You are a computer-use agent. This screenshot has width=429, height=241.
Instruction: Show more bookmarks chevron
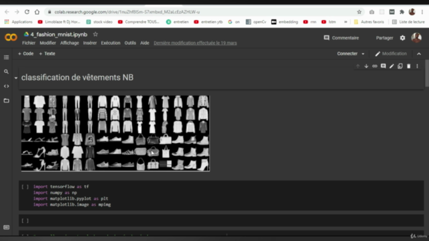tap(346, 22)
